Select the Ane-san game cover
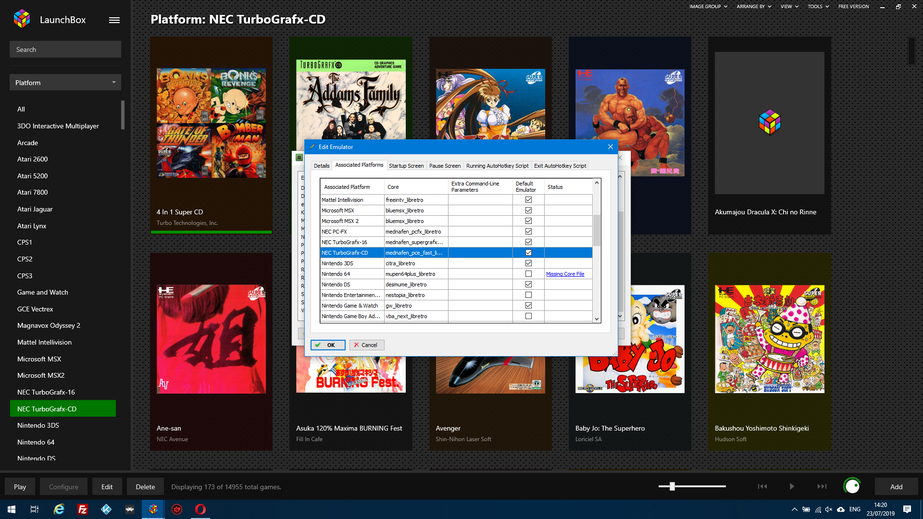 coord(211,339)
